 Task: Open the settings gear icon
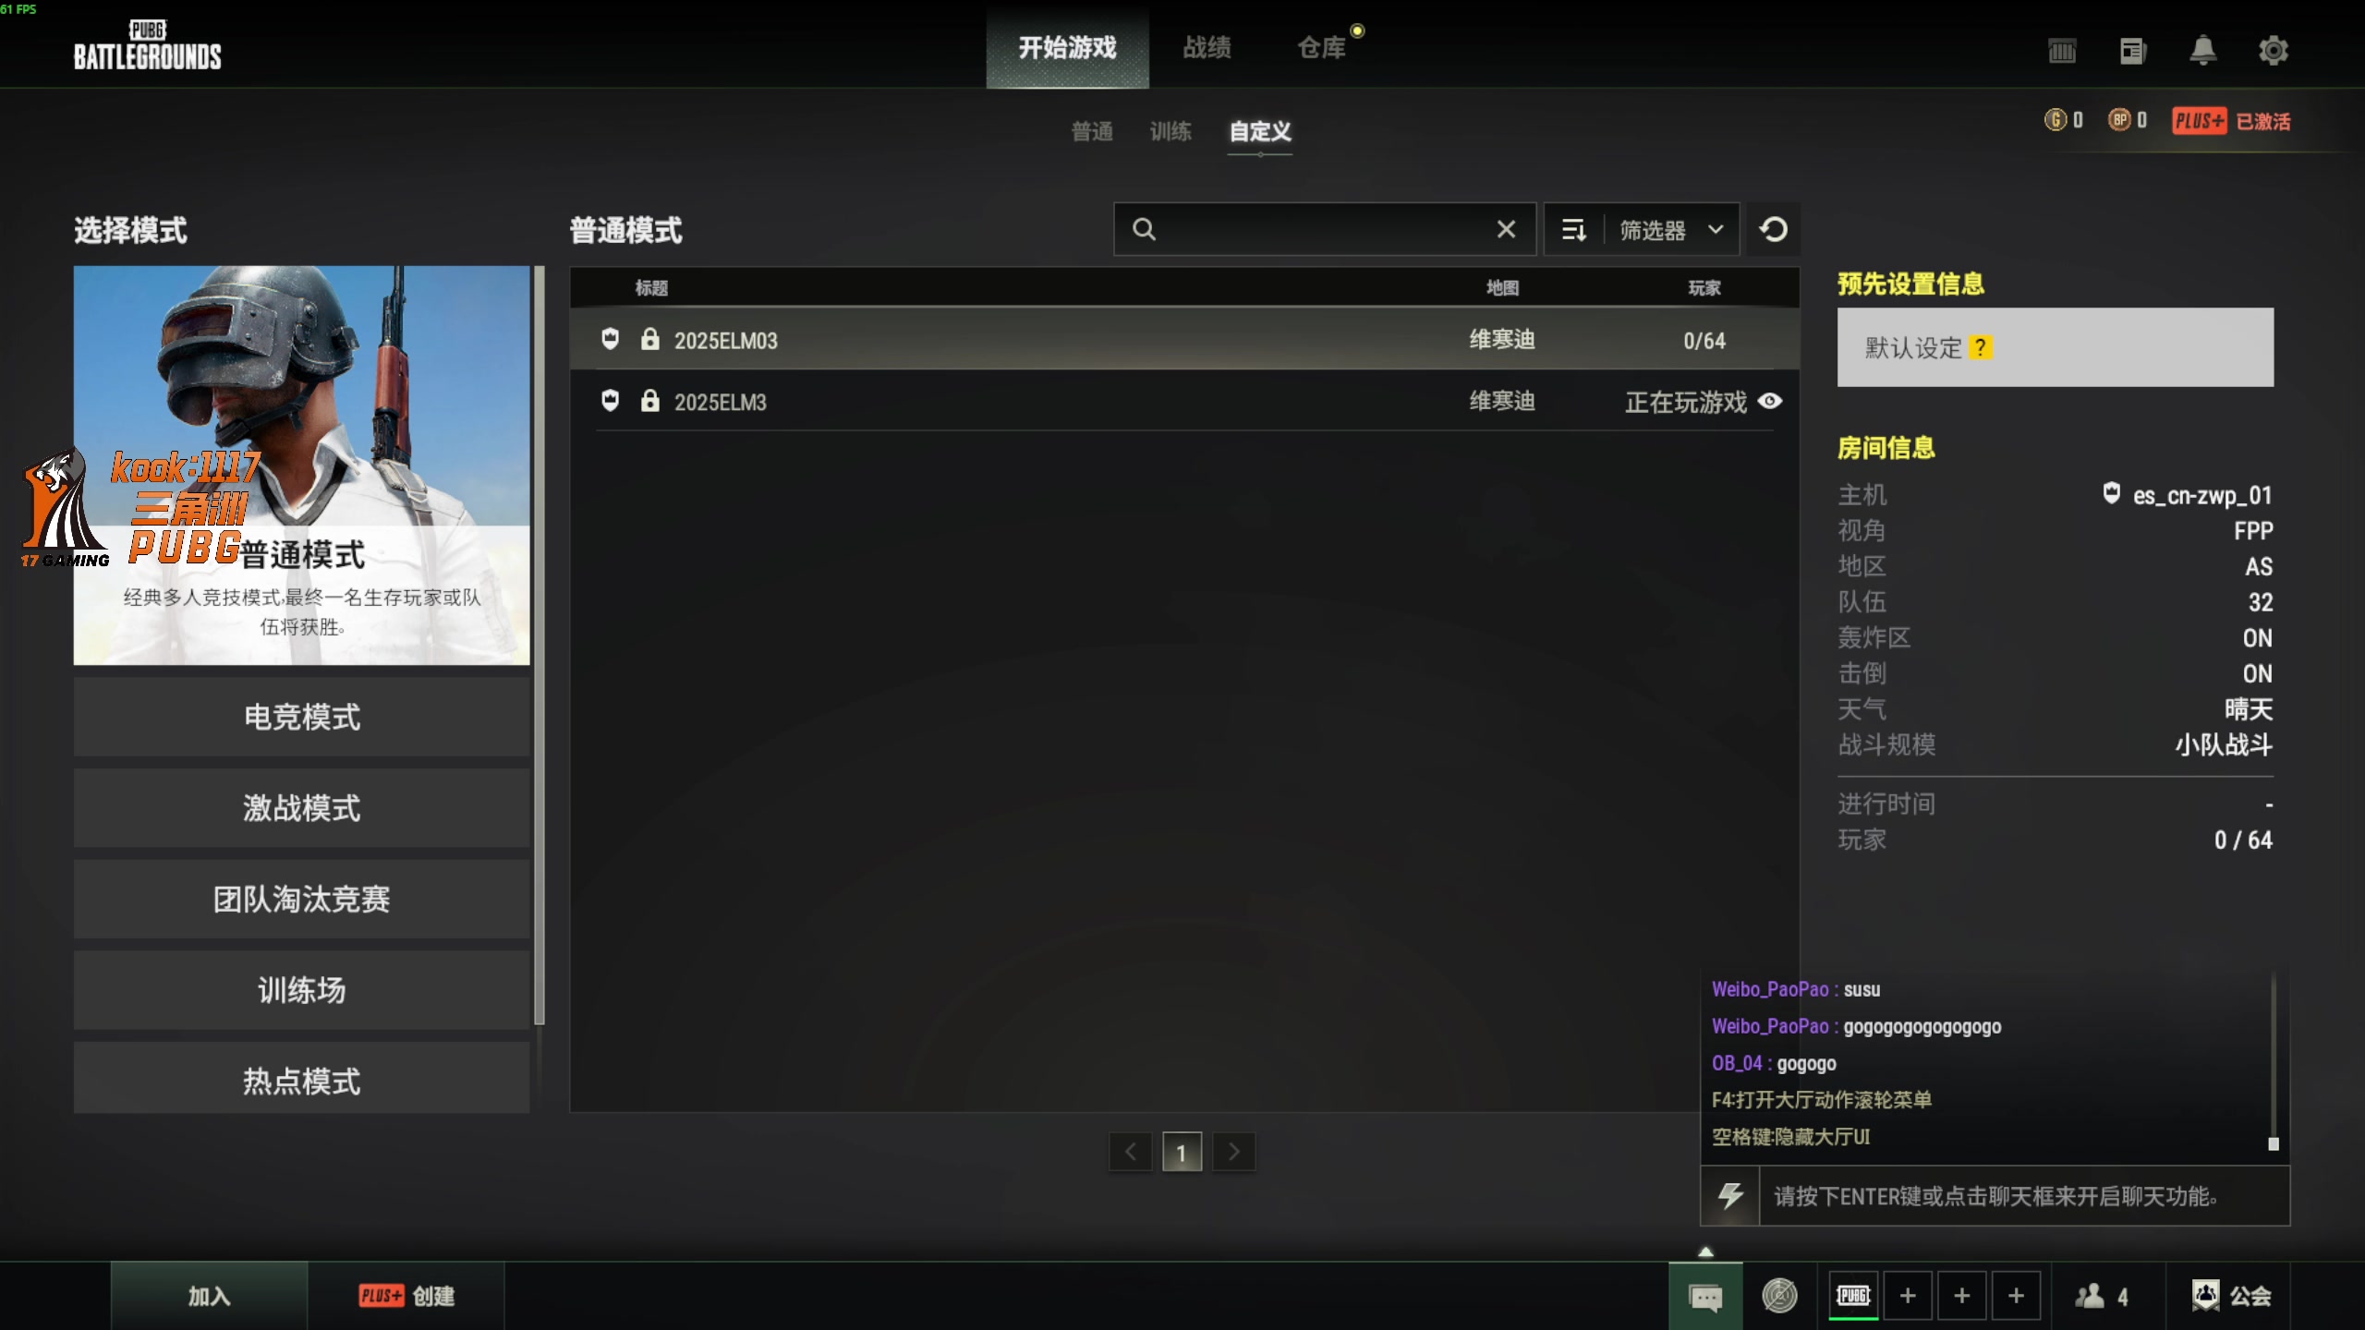(x=2274, y=50)
